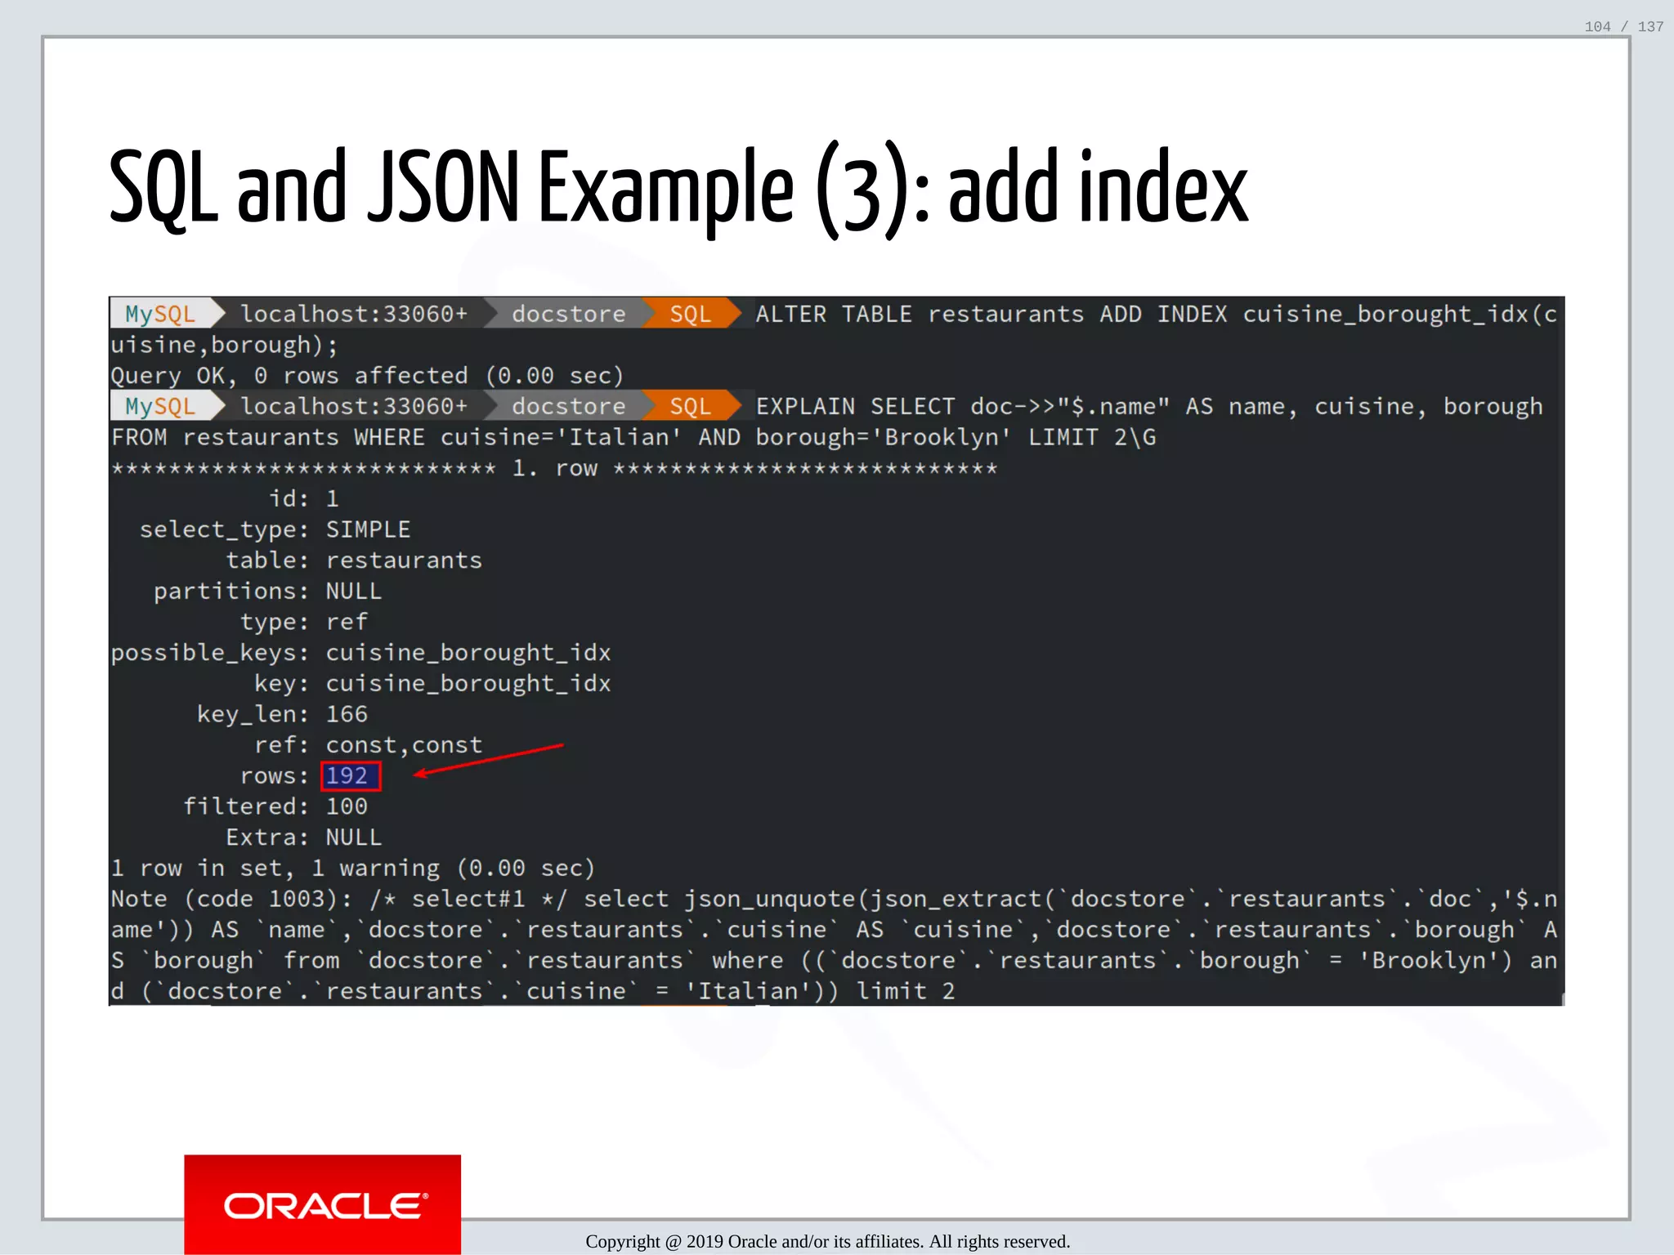Click the ref value "const,const"

[404, 745]
